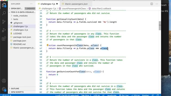Click the Split Editor icon
Screen dimensions: 171x96
[x=151, y=4]
